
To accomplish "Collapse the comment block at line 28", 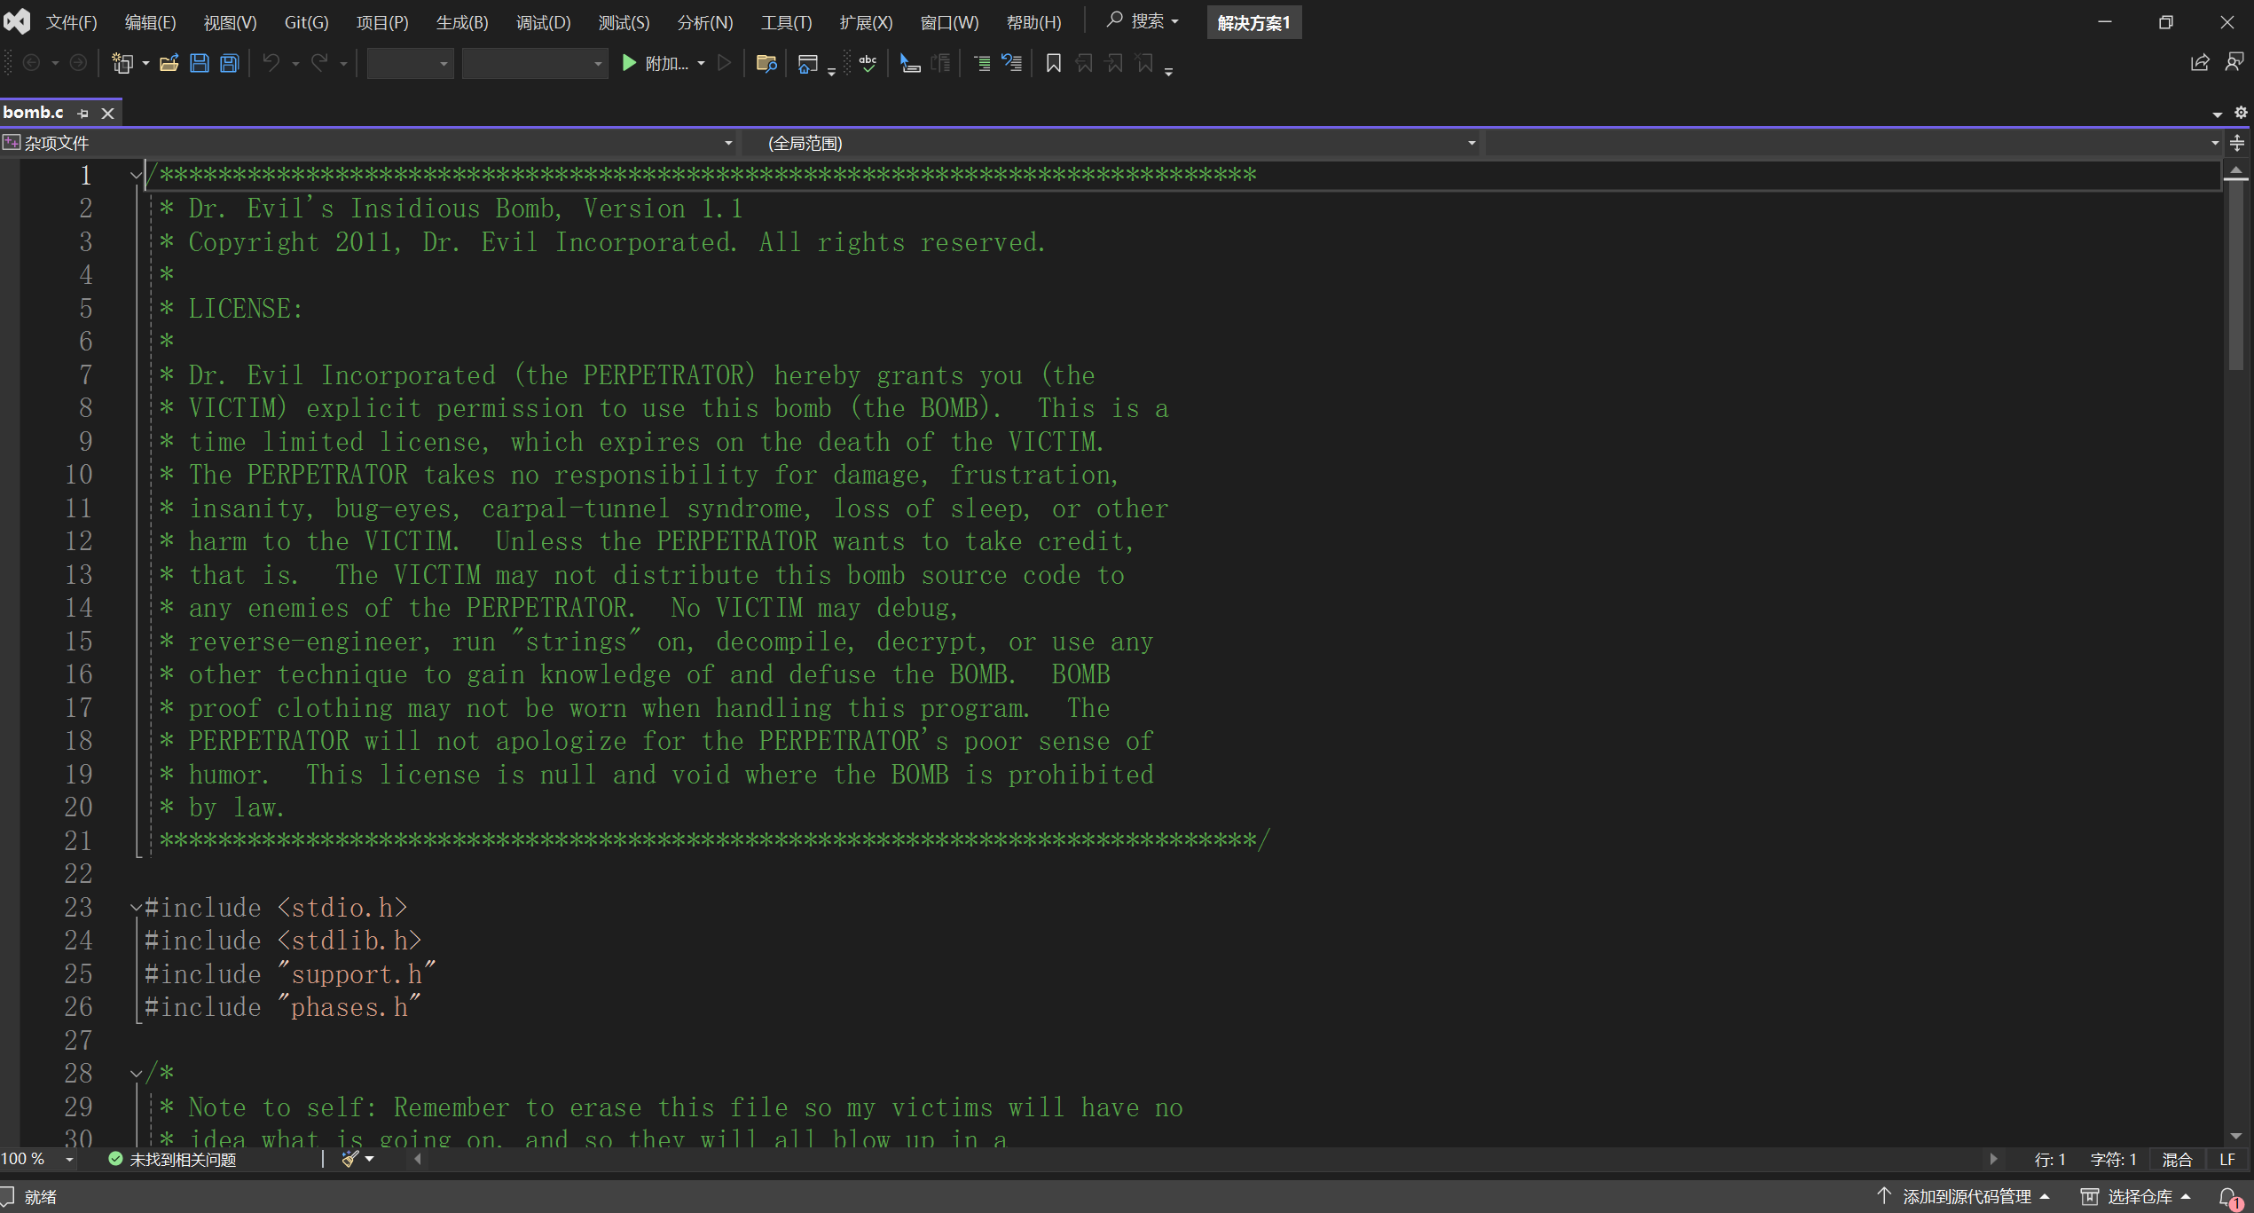I will point(136,1074).
